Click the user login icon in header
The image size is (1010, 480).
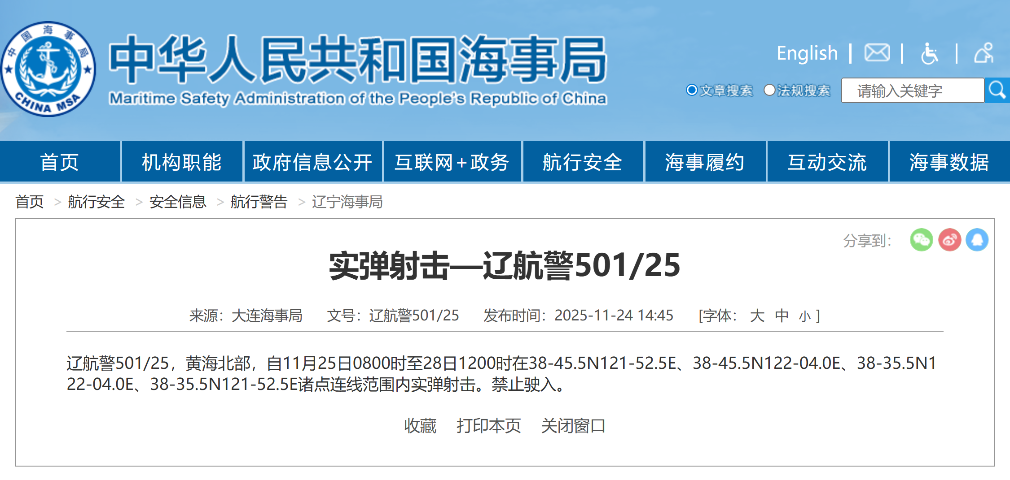click(984, 53)
